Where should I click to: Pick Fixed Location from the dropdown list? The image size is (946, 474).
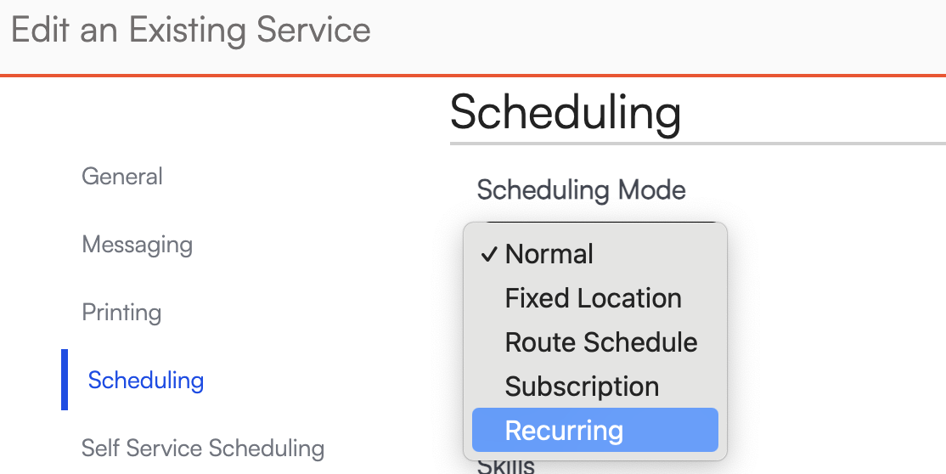coord(593,298)
